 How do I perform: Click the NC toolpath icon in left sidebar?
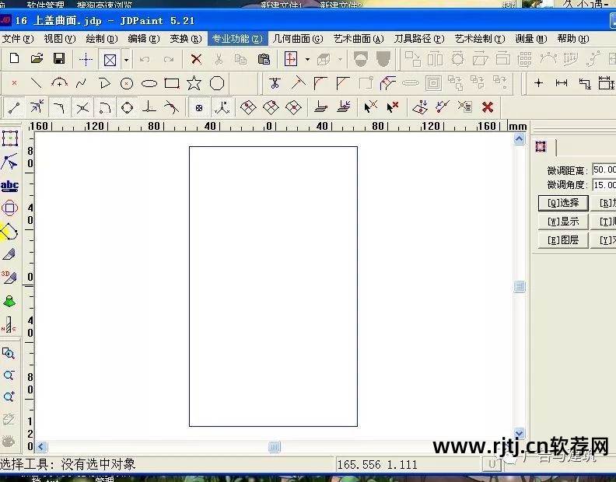(x=9, y=325)
